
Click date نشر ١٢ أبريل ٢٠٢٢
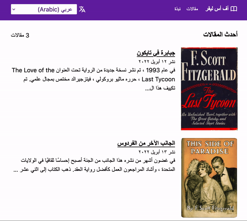click(157, 62)
